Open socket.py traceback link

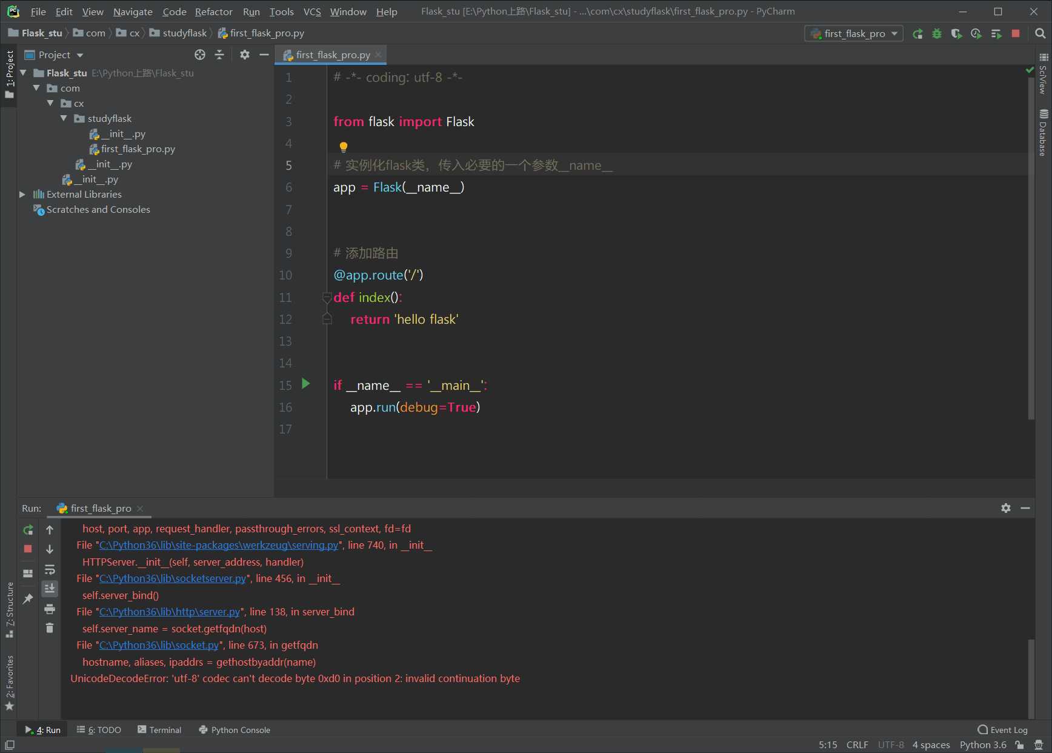159,645
